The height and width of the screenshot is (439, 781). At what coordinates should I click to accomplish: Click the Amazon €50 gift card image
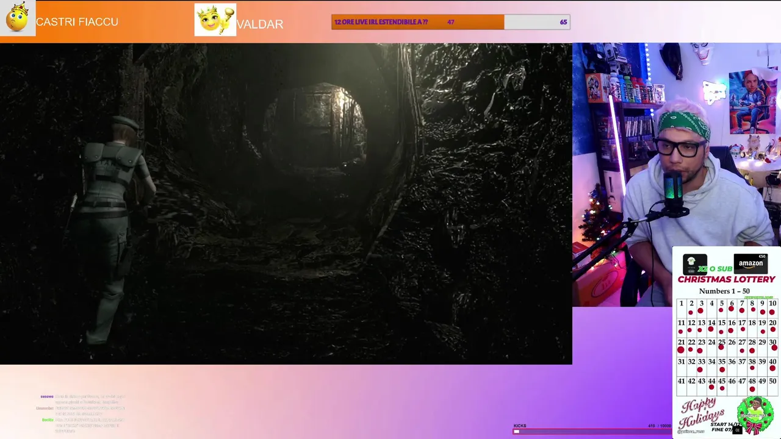point(750,263)
